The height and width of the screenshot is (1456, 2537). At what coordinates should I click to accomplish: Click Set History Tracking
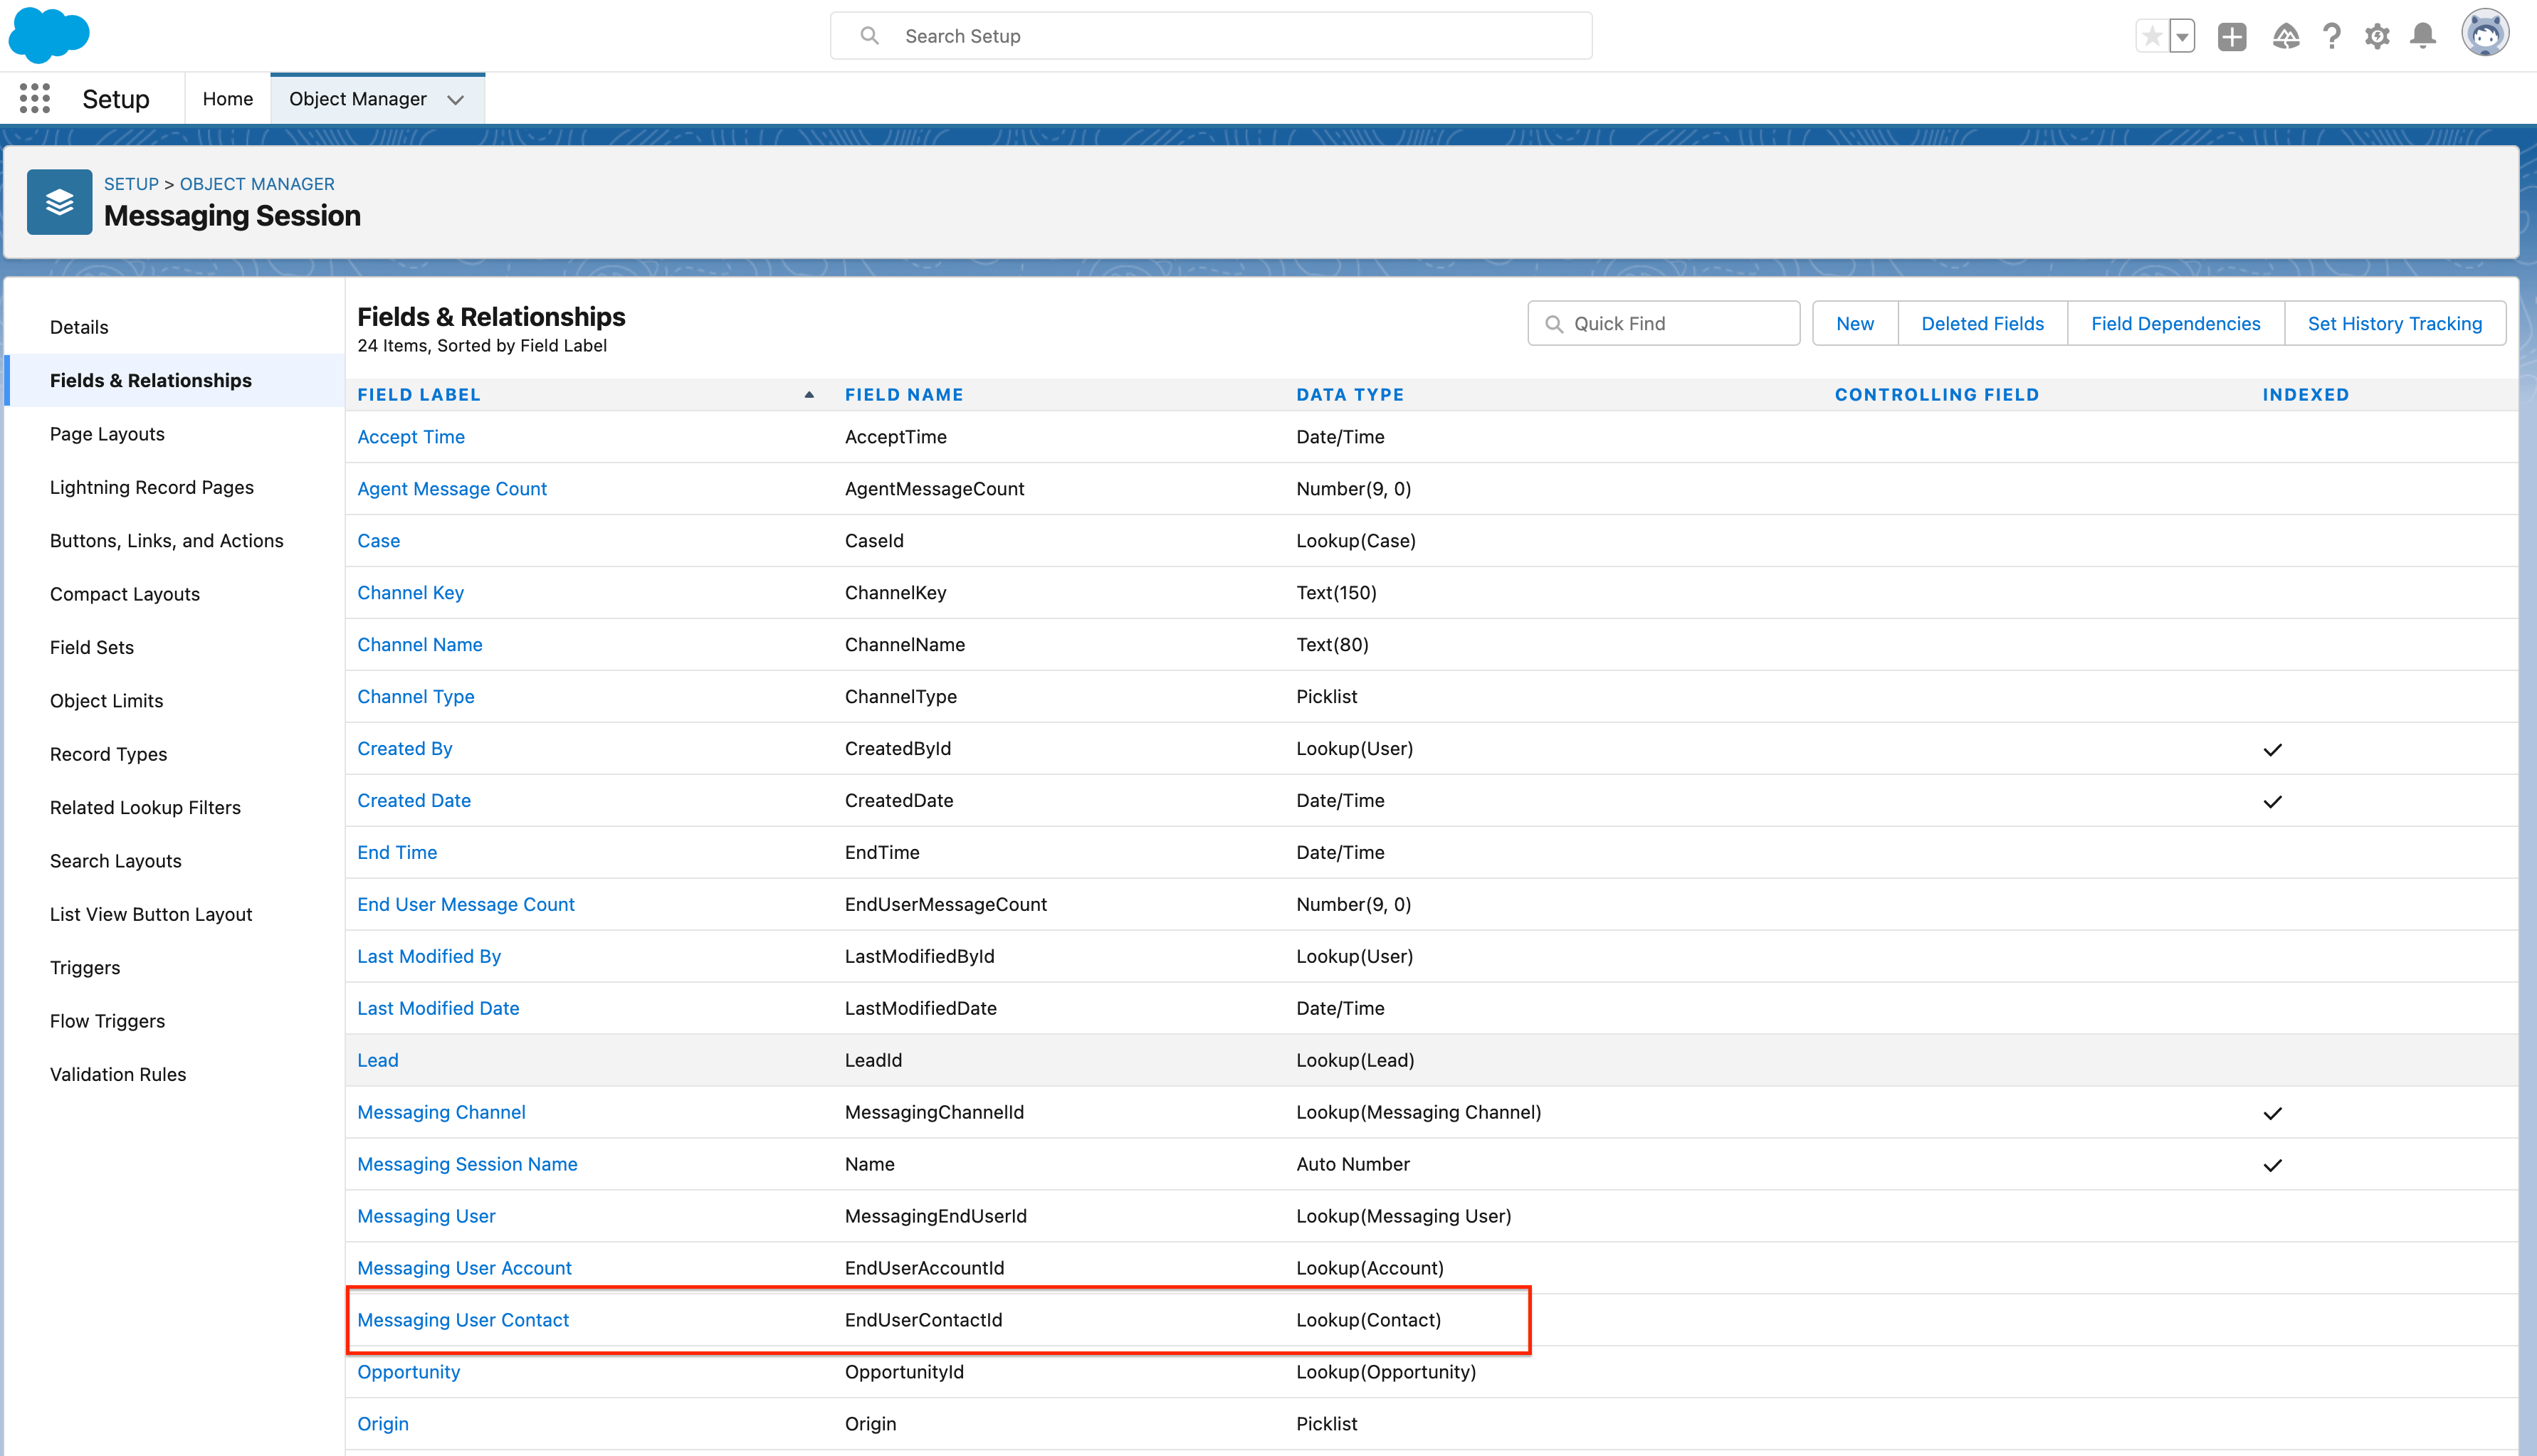2395,324
